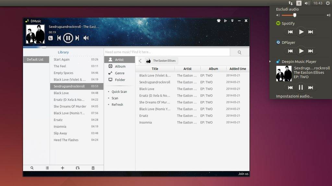
Task: Play Spotify from the sound menu
Action: tap(301, 32)
